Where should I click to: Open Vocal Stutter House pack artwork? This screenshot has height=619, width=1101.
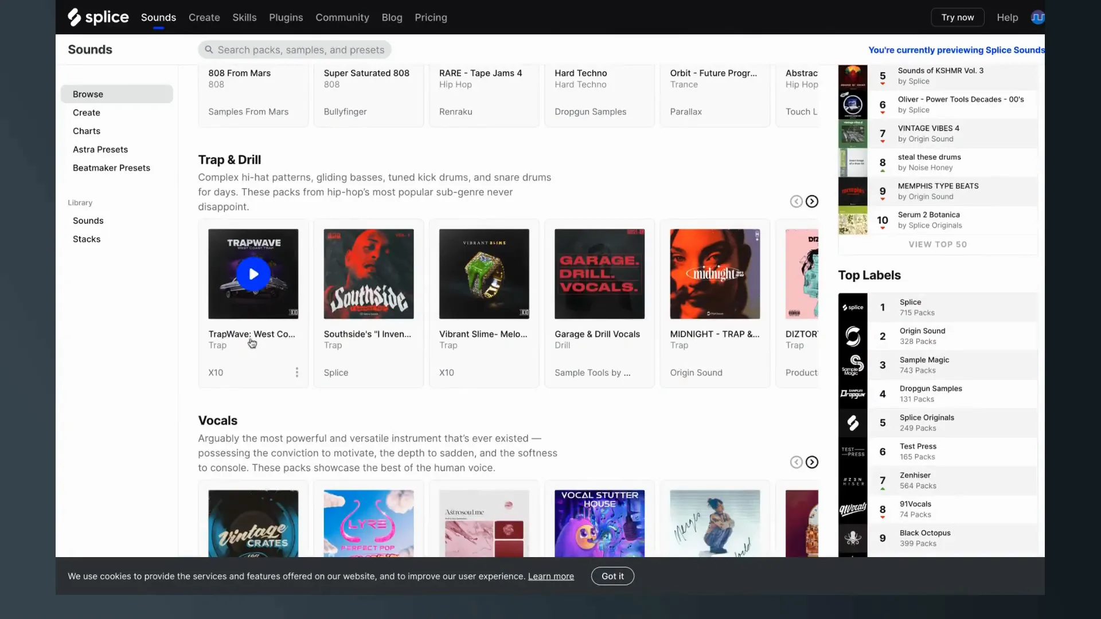[x=600, y=523]
